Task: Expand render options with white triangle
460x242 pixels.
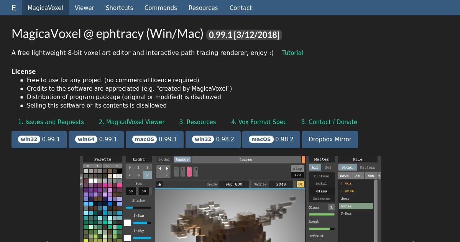Action: (x=160, y=184)
